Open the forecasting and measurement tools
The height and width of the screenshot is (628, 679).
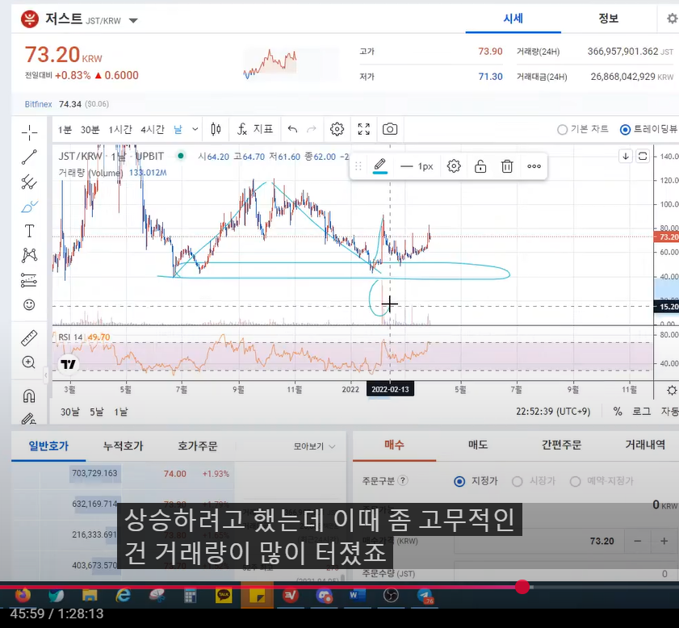(x=29, y=280)
